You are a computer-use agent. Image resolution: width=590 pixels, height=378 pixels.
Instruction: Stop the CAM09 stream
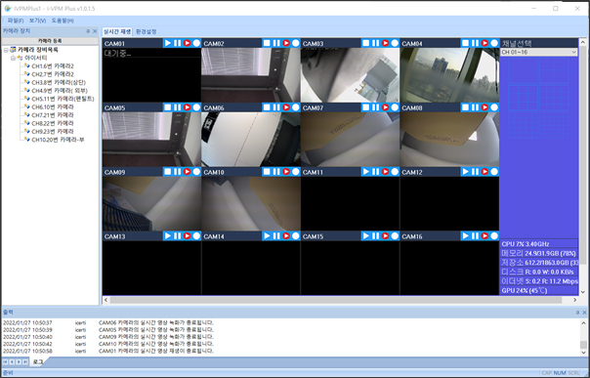168,172
